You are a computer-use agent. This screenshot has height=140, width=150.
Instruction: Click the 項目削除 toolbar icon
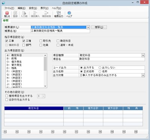(46, 14)
